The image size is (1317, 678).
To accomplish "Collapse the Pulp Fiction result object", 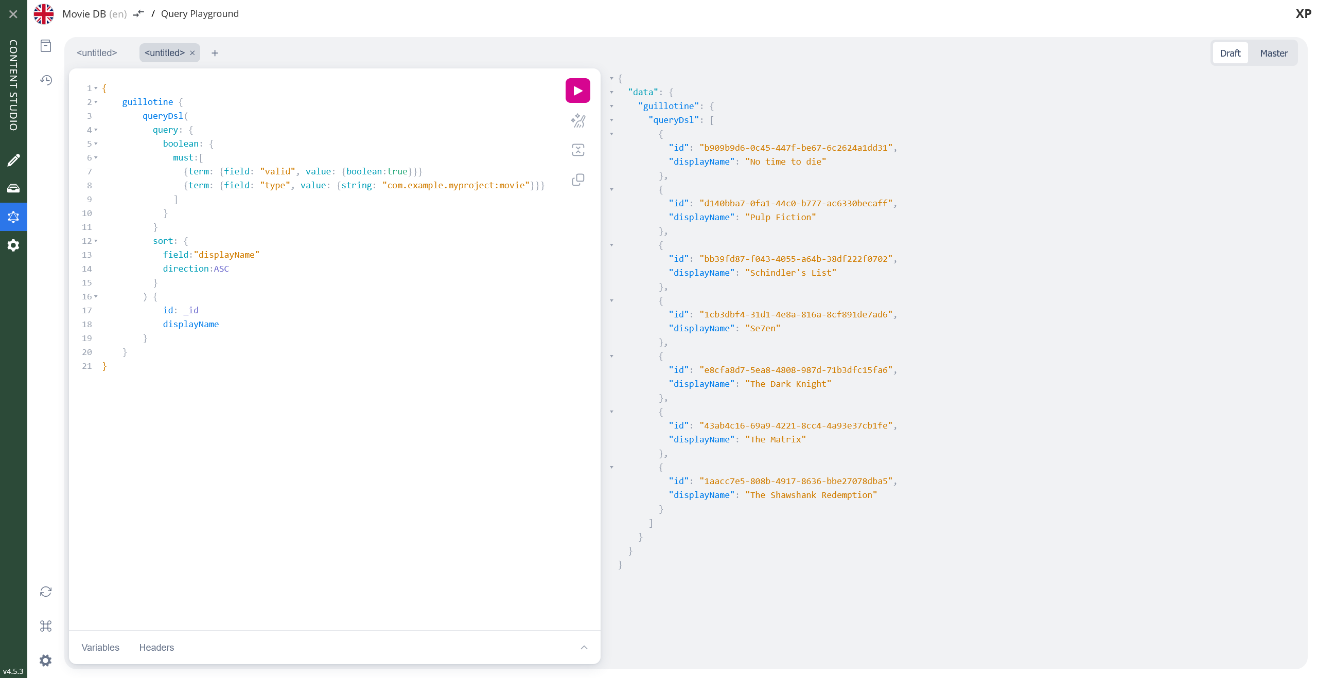I will point(611,189).
